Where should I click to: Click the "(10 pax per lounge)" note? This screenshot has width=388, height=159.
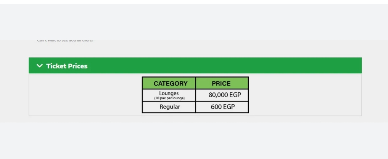pyautogui.click(x=169, y=98)
